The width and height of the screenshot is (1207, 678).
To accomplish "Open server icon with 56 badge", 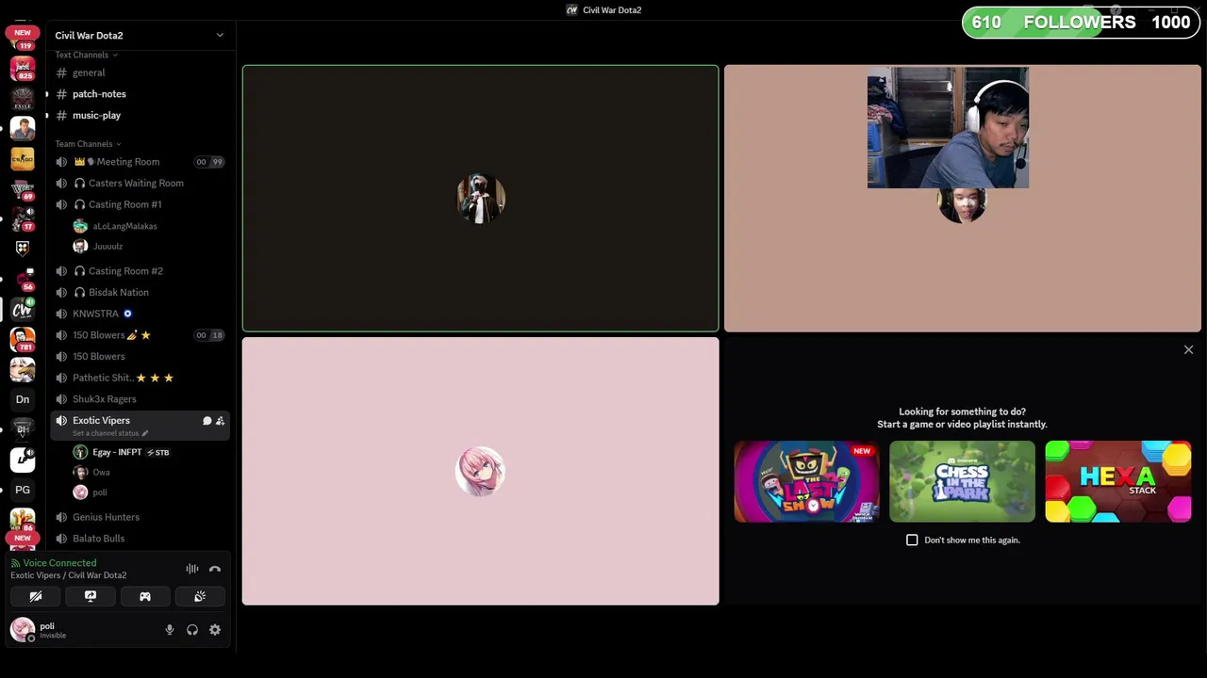I will (x=23, y=279).
